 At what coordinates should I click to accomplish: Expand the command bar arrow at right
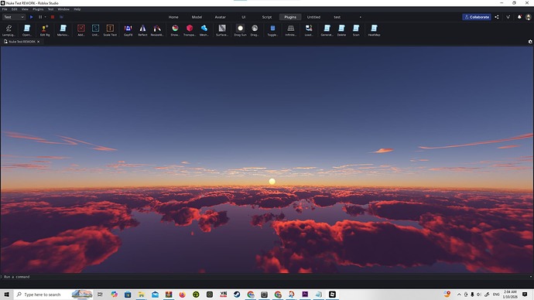click(x=531, y=277)
